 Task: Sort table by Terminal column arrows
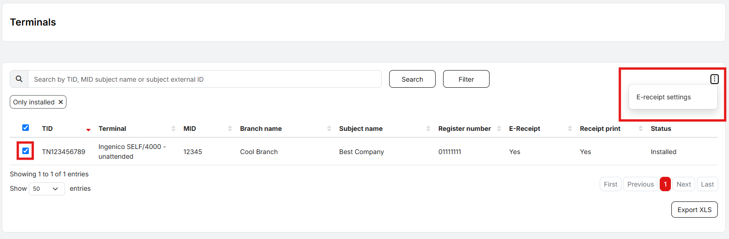coord(173,129)
